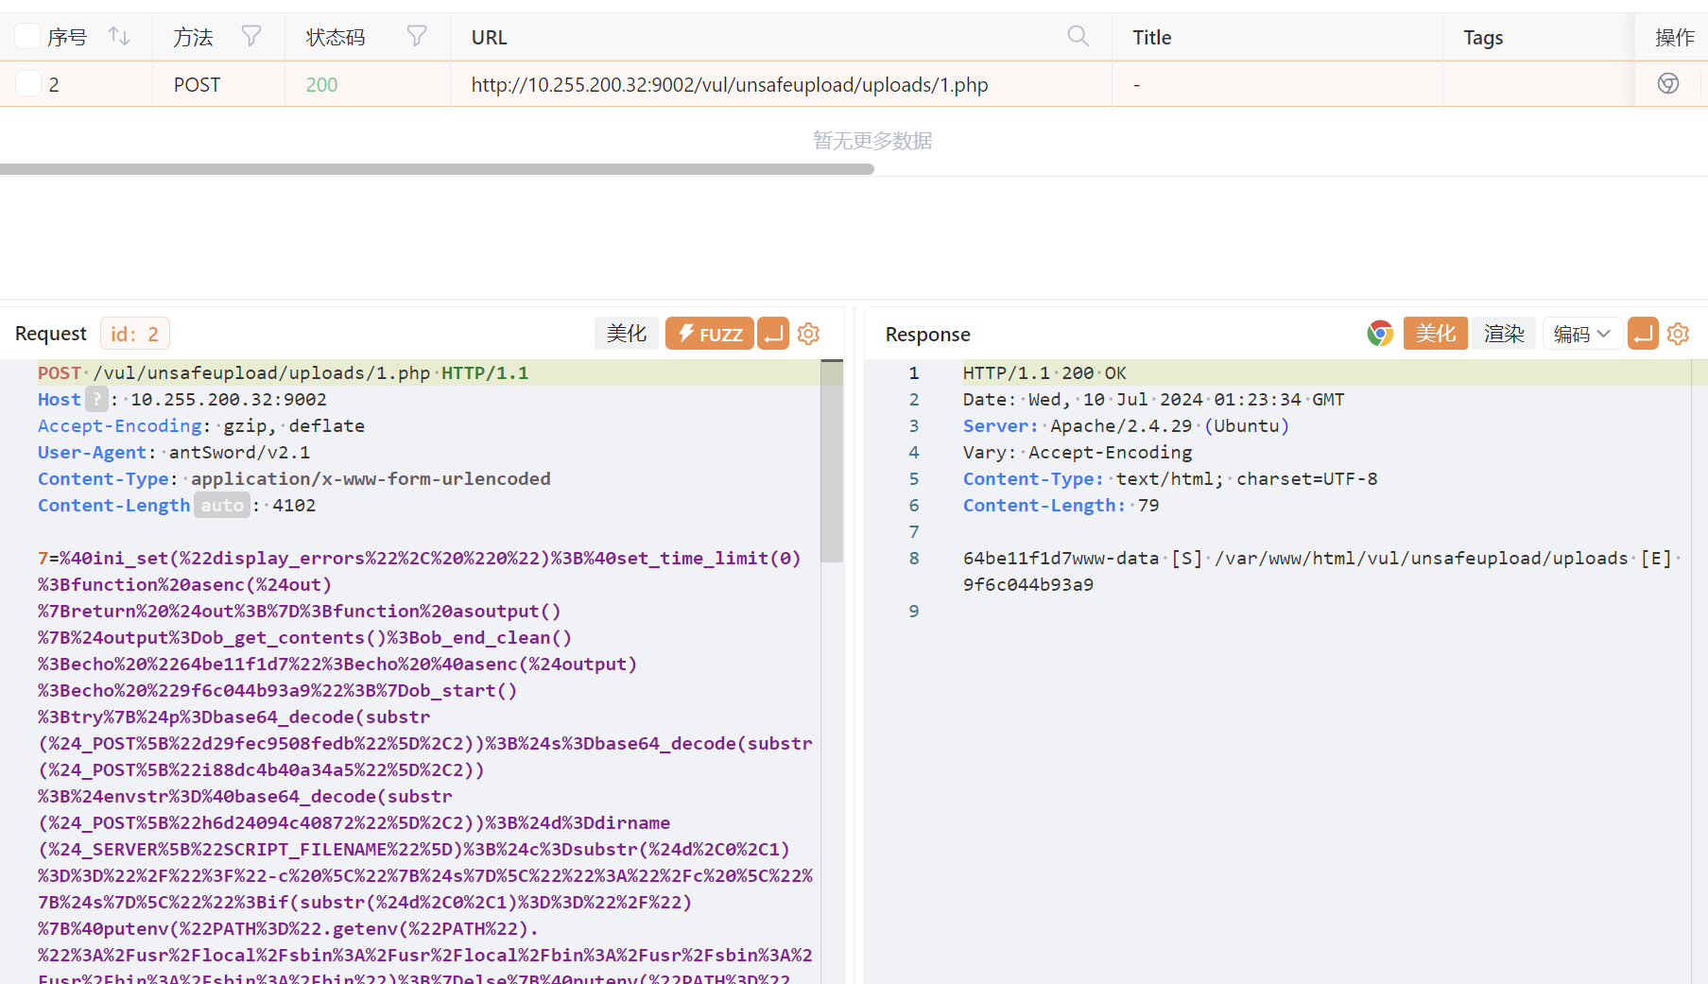The image size is (1708, 984).
Task: Click the row URL uploads/1.php
Action: click(x=730, y=84)
